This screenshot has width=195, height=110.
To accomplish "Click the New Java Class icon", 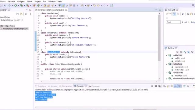I will (x=38, y=5).
